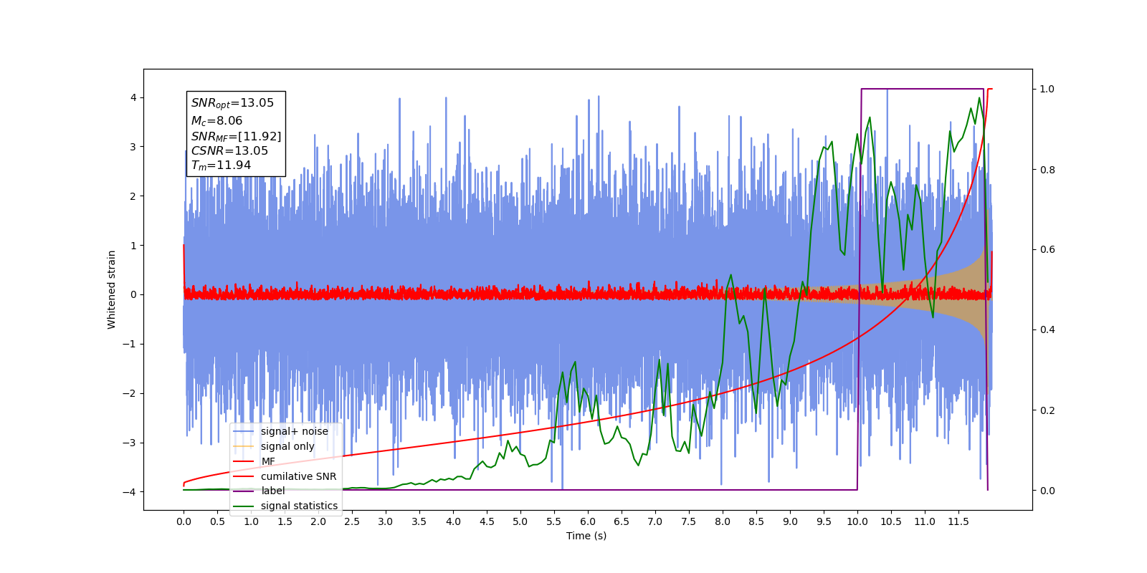Viewport: 1147px width, 573px height.
Task: Click right y-axis tick label 0.0
Action: [1047, 491]
